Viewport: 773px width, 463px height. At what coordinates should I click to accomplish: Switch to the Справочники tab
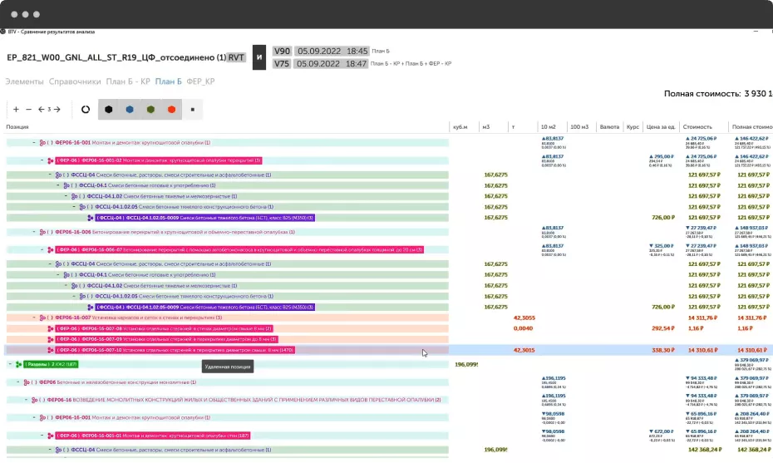tap(75, 81)
